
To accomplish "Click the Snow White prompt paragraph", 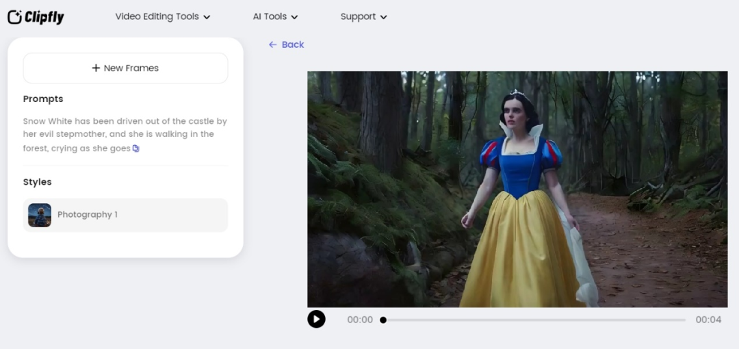I will [125, 134].
